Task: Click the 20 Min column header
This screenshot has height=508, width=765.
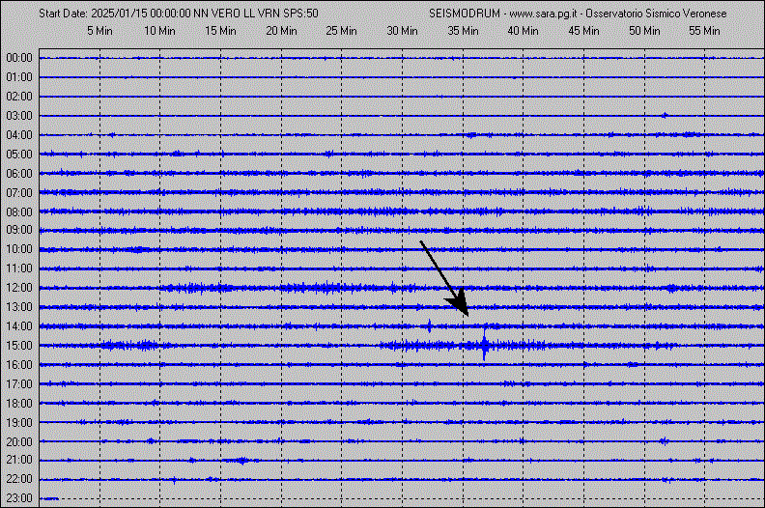Action: click(281, 31)
